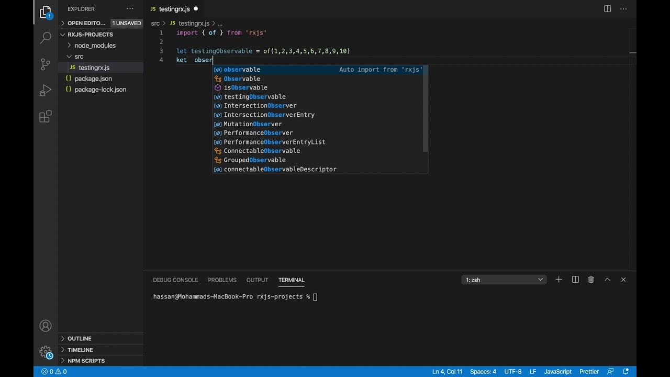Switch to the Output tab

tap(257, 280)
